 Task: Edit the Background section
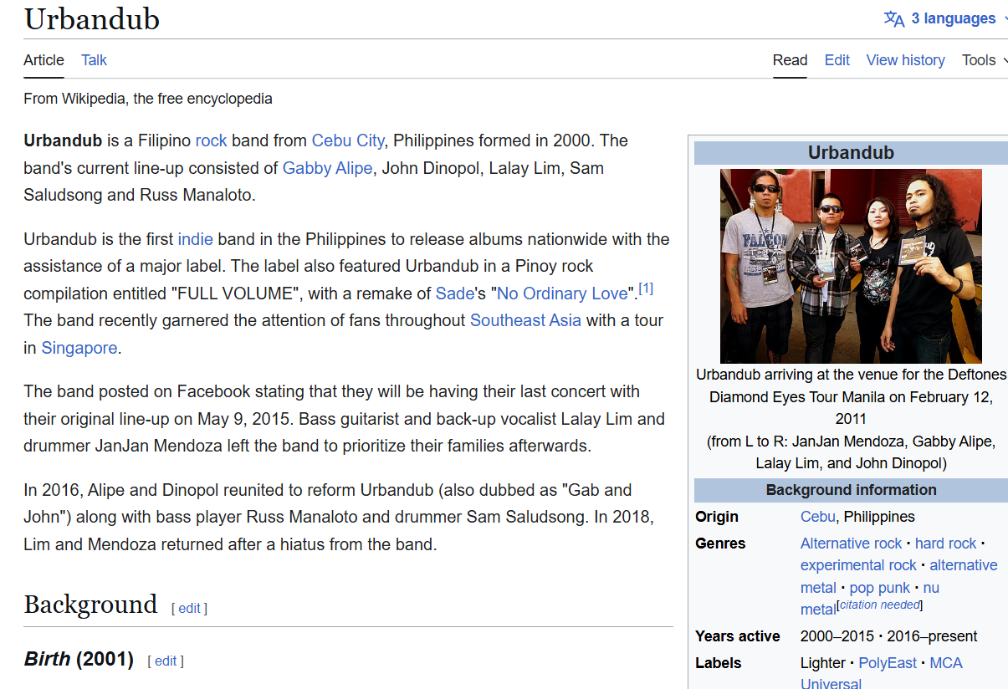point(190,608)
